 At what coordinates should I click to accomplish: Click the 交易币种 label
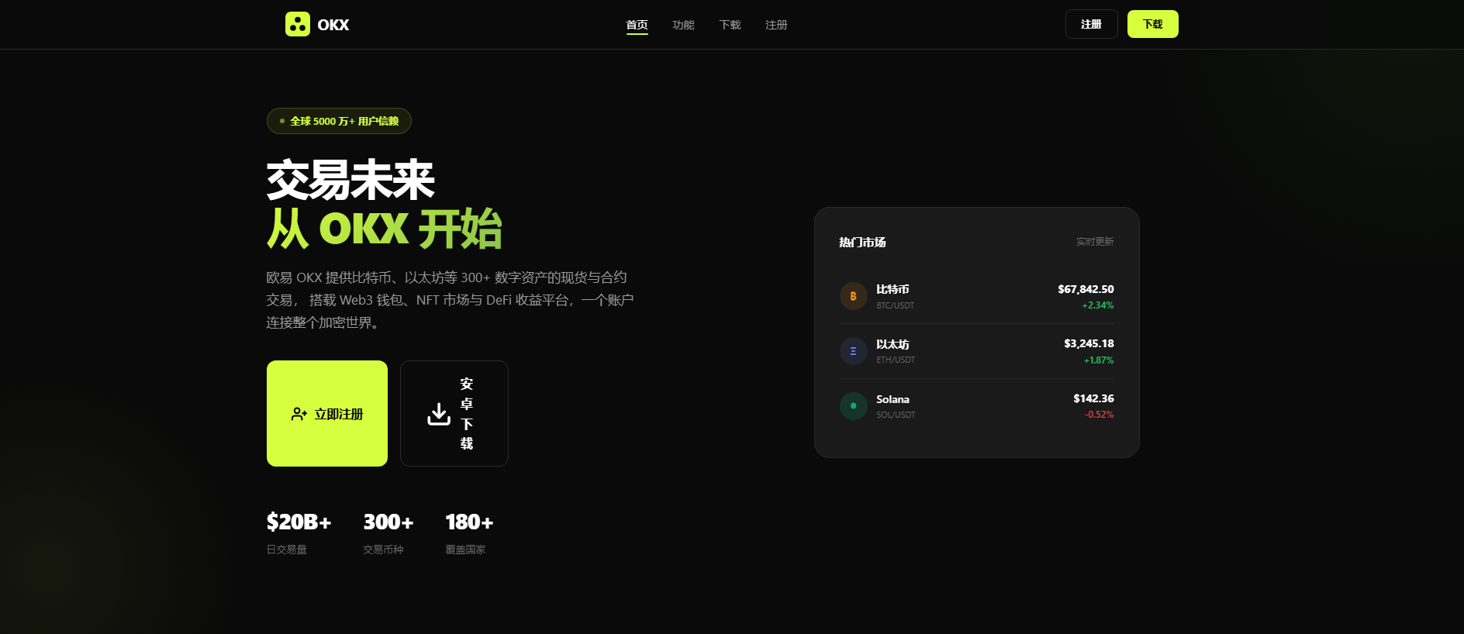(x=383, y=550)
